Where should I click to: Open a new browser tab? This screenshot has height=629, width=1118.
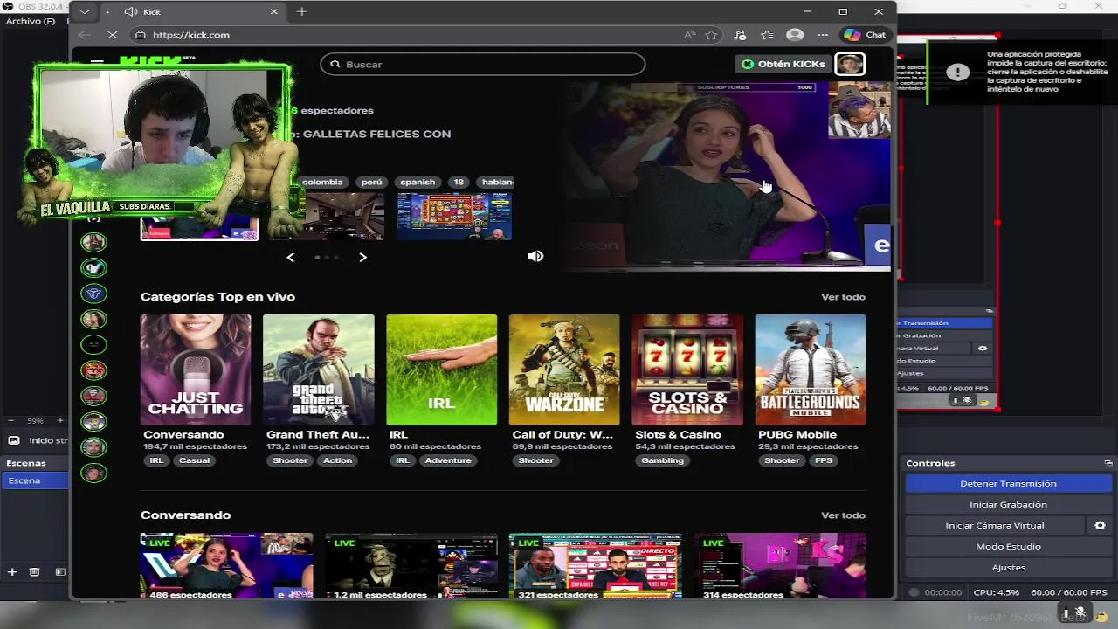(301, 11)
